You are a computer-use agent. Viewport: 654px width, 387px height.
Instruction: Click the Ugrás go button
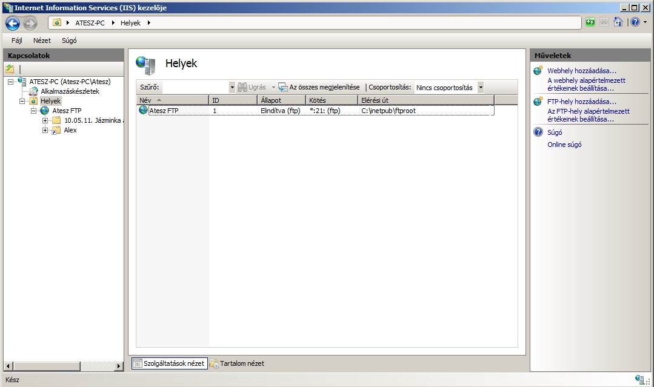coord(252,88)
